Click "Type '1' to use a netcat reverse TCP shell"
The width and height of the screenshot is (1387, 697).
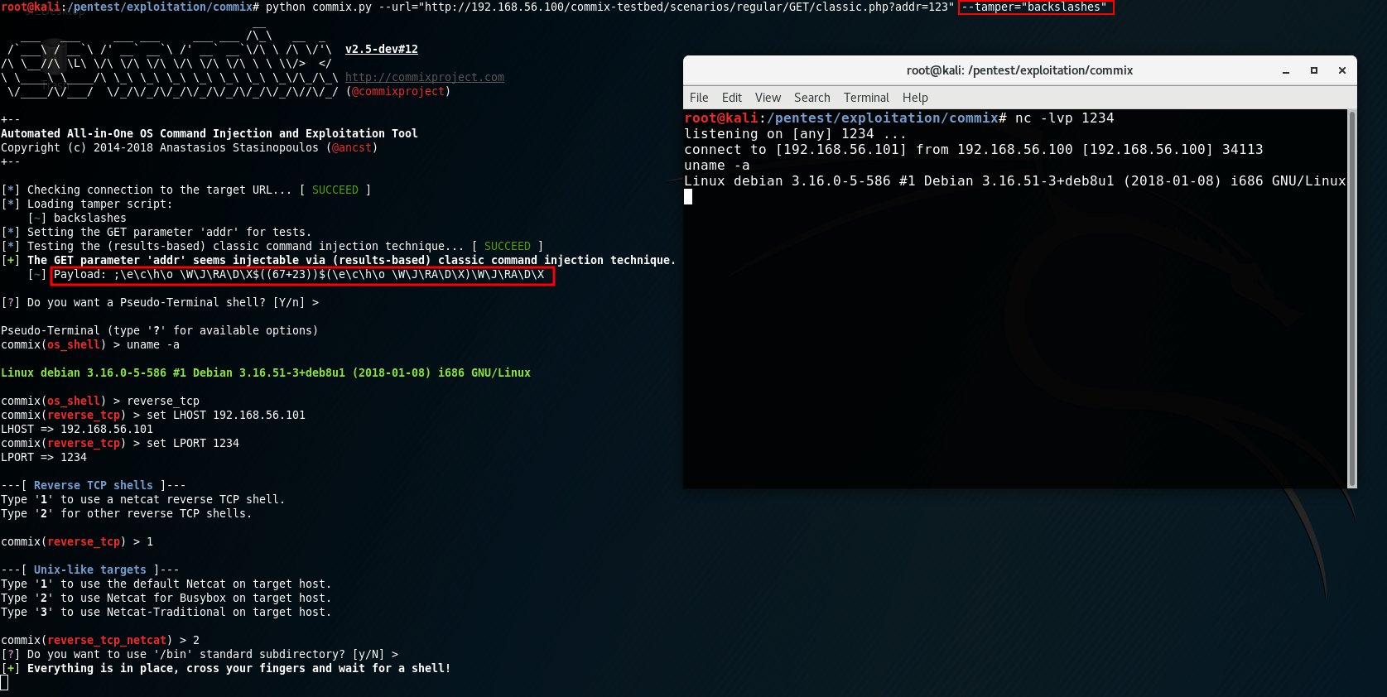[143, 499]
